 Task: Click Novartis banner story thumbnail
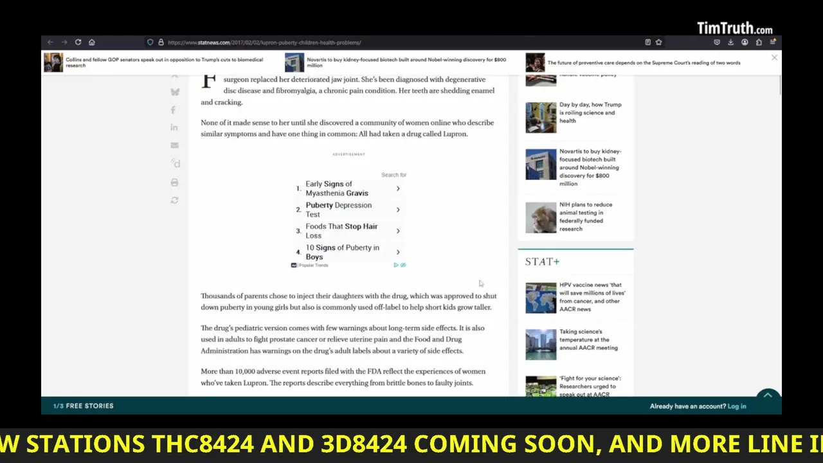tap(294, 62)
